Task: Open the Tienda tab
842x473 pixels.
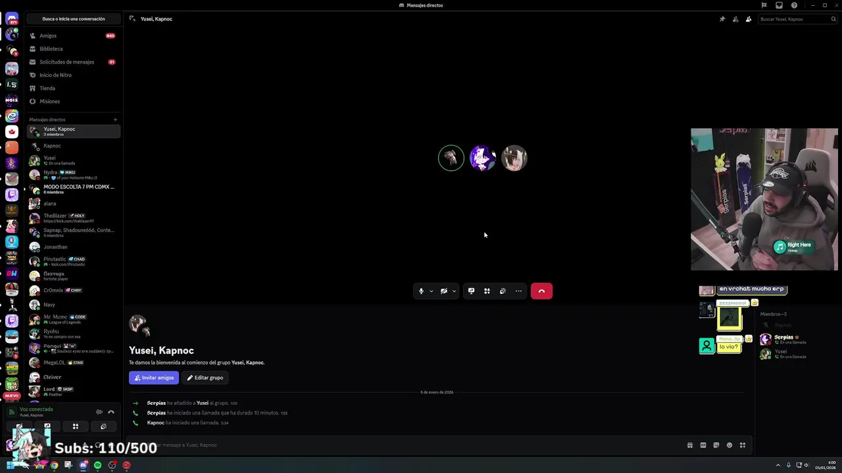Action: point(73,88)
